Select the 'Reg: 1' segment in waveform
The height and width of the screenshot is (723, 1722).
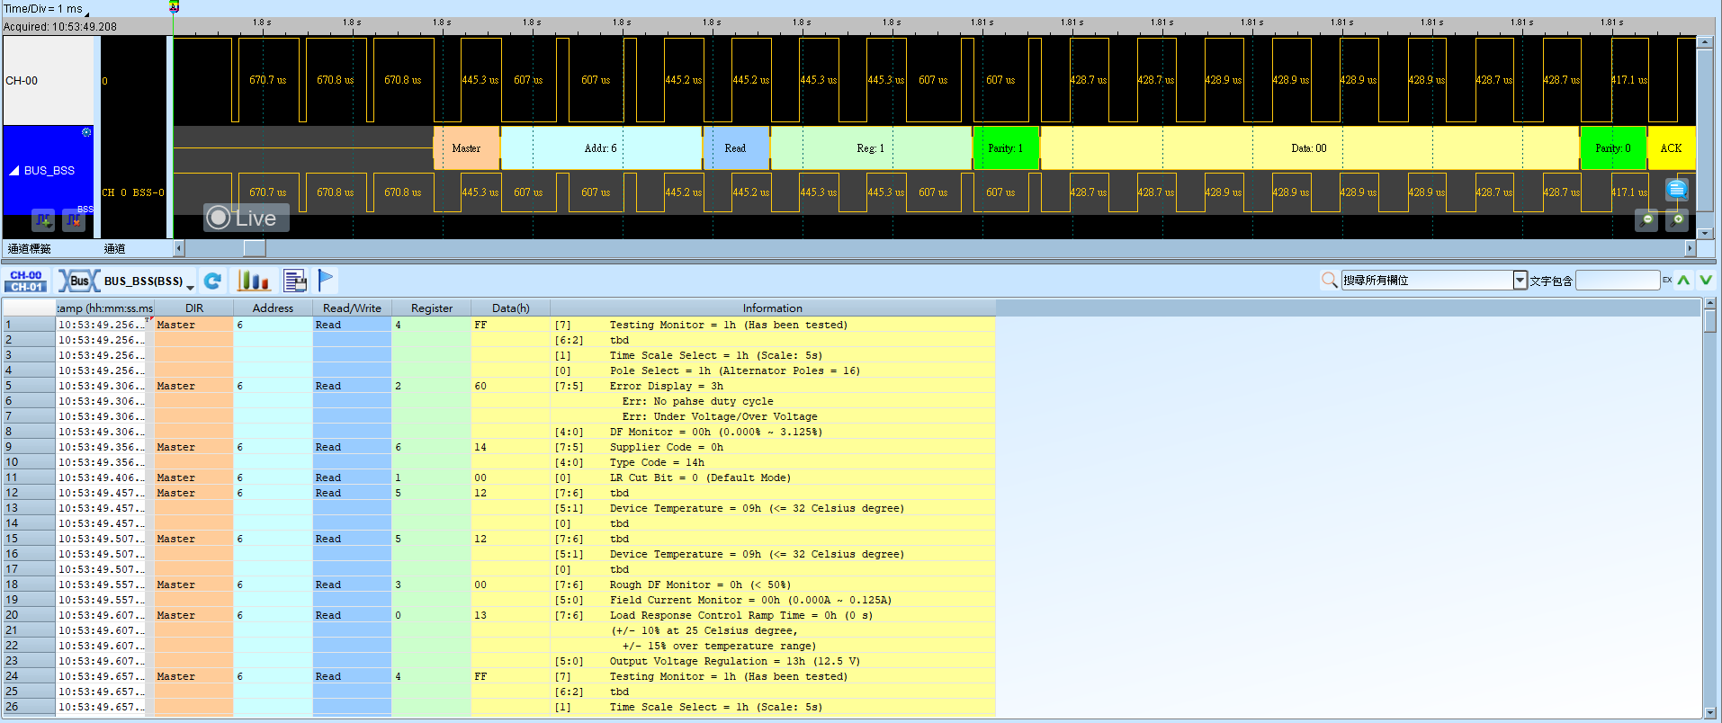(871, 148)
